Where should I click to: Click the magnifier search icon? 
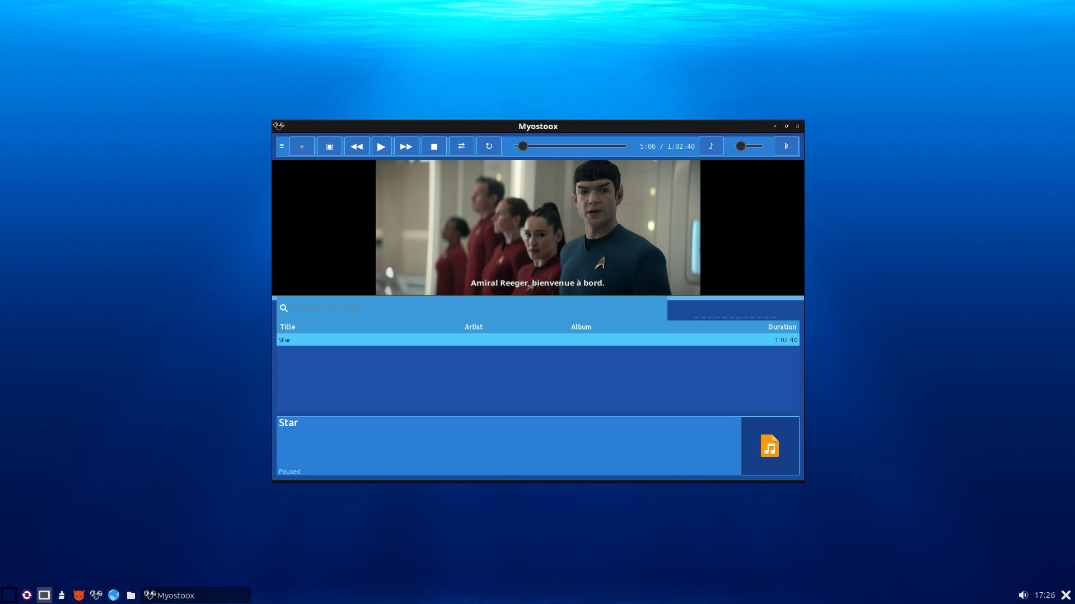[284, 308]
